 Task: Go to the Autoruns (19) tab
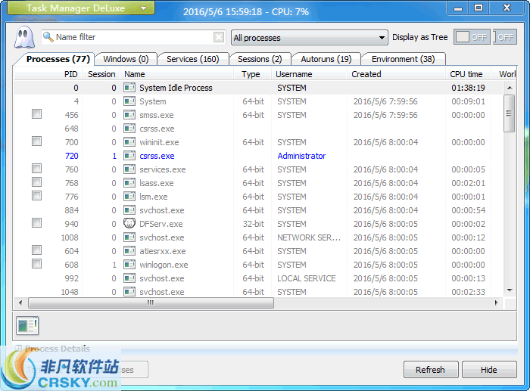pos(326,59)
